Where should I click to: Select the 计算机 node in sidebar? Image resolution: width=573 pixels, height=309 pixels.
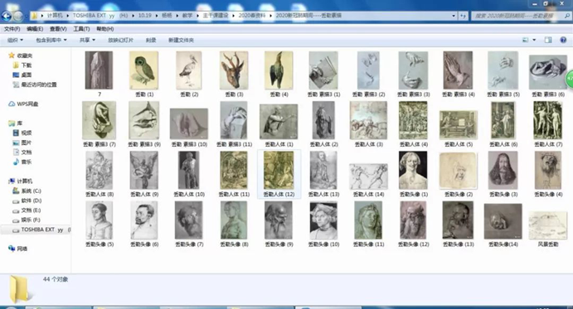(21, 181)
